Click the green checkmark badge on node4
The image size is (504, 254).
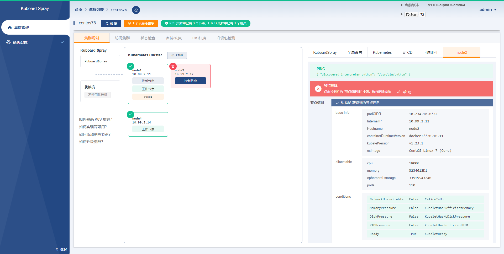[x=130, y=115]
